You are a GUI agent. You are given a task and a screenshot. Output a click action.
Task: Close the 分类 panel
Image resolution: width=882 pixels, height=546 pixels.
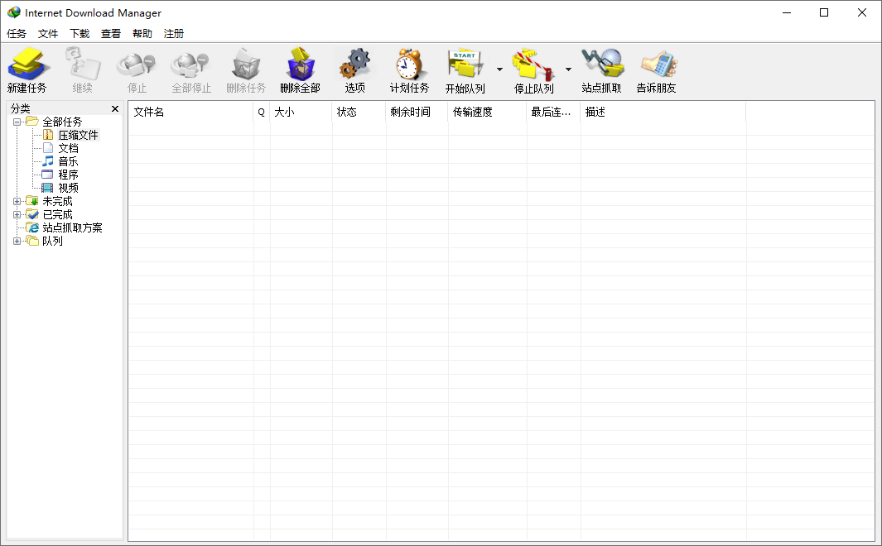point(115,108)
